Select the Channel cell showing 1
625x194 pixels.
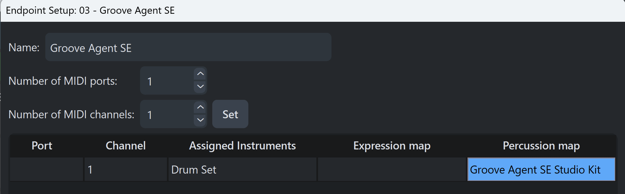pos(126,170)
